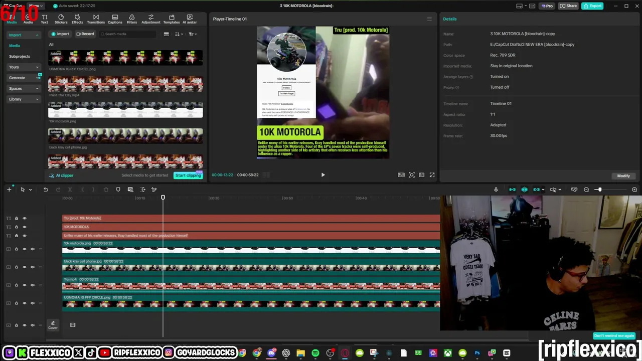Click the film strip icon beside Cover
The width and height of the screenshot is (642, 361).
[x=73, y=325]
